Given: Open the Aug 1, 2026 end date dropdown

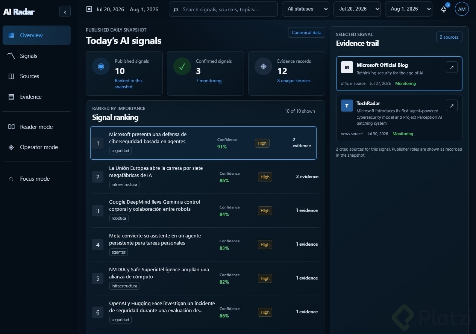Looking at the screenshot, I should click(409, 9).
